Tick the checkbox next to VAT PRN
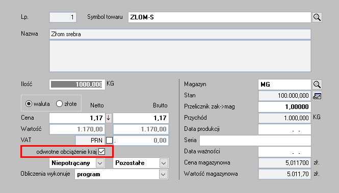The image size is (339, 193). 109,141
